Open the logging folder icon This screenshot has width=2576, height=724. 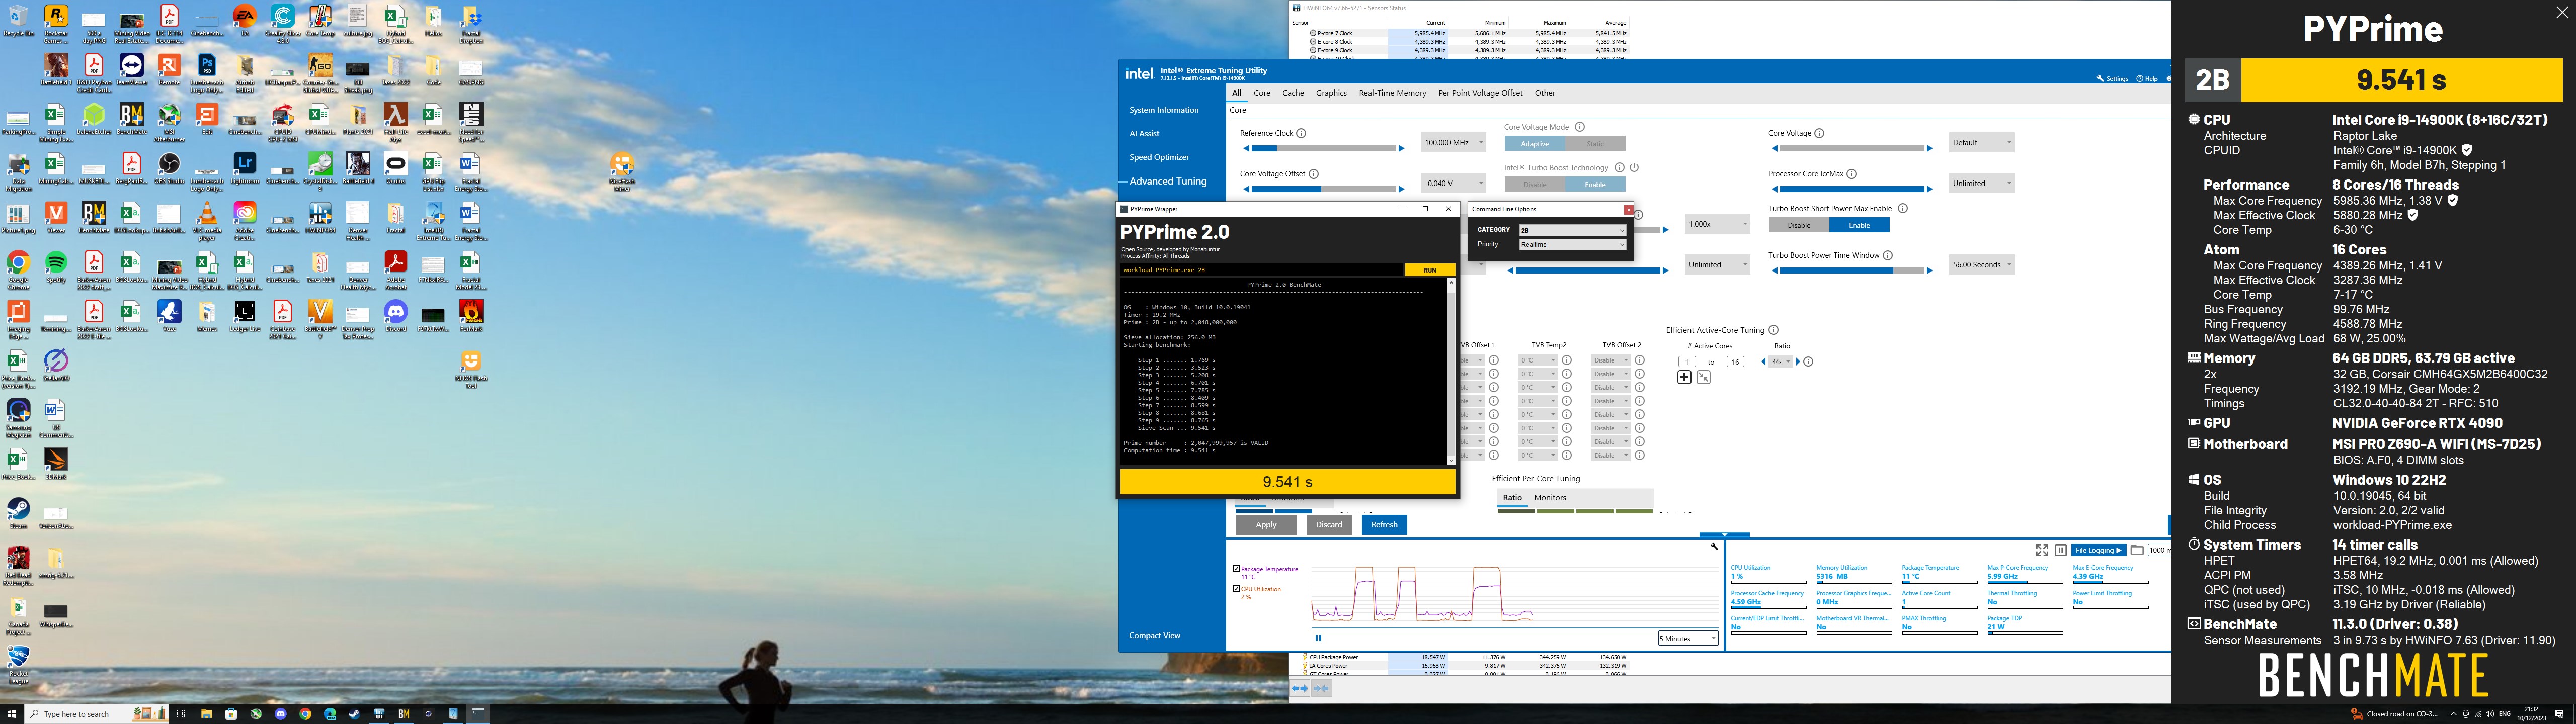pos(2137,550)
